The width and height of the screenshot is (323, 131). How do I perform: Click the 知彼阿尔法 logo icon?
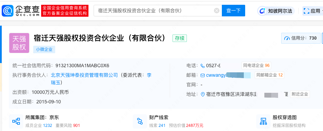tap(262, 11)
